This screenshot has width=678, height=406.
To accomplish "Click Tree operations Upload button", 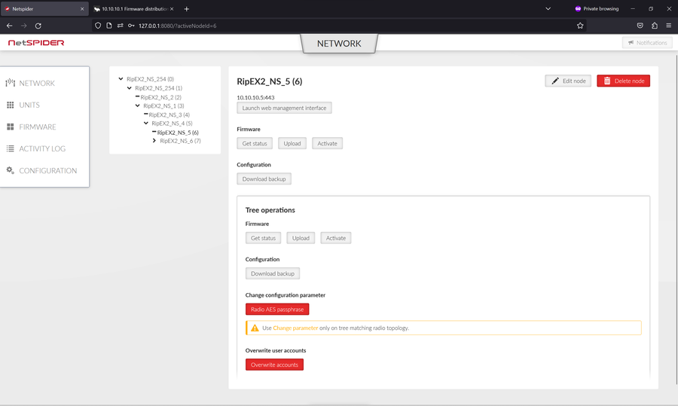I will pos(301,238).
